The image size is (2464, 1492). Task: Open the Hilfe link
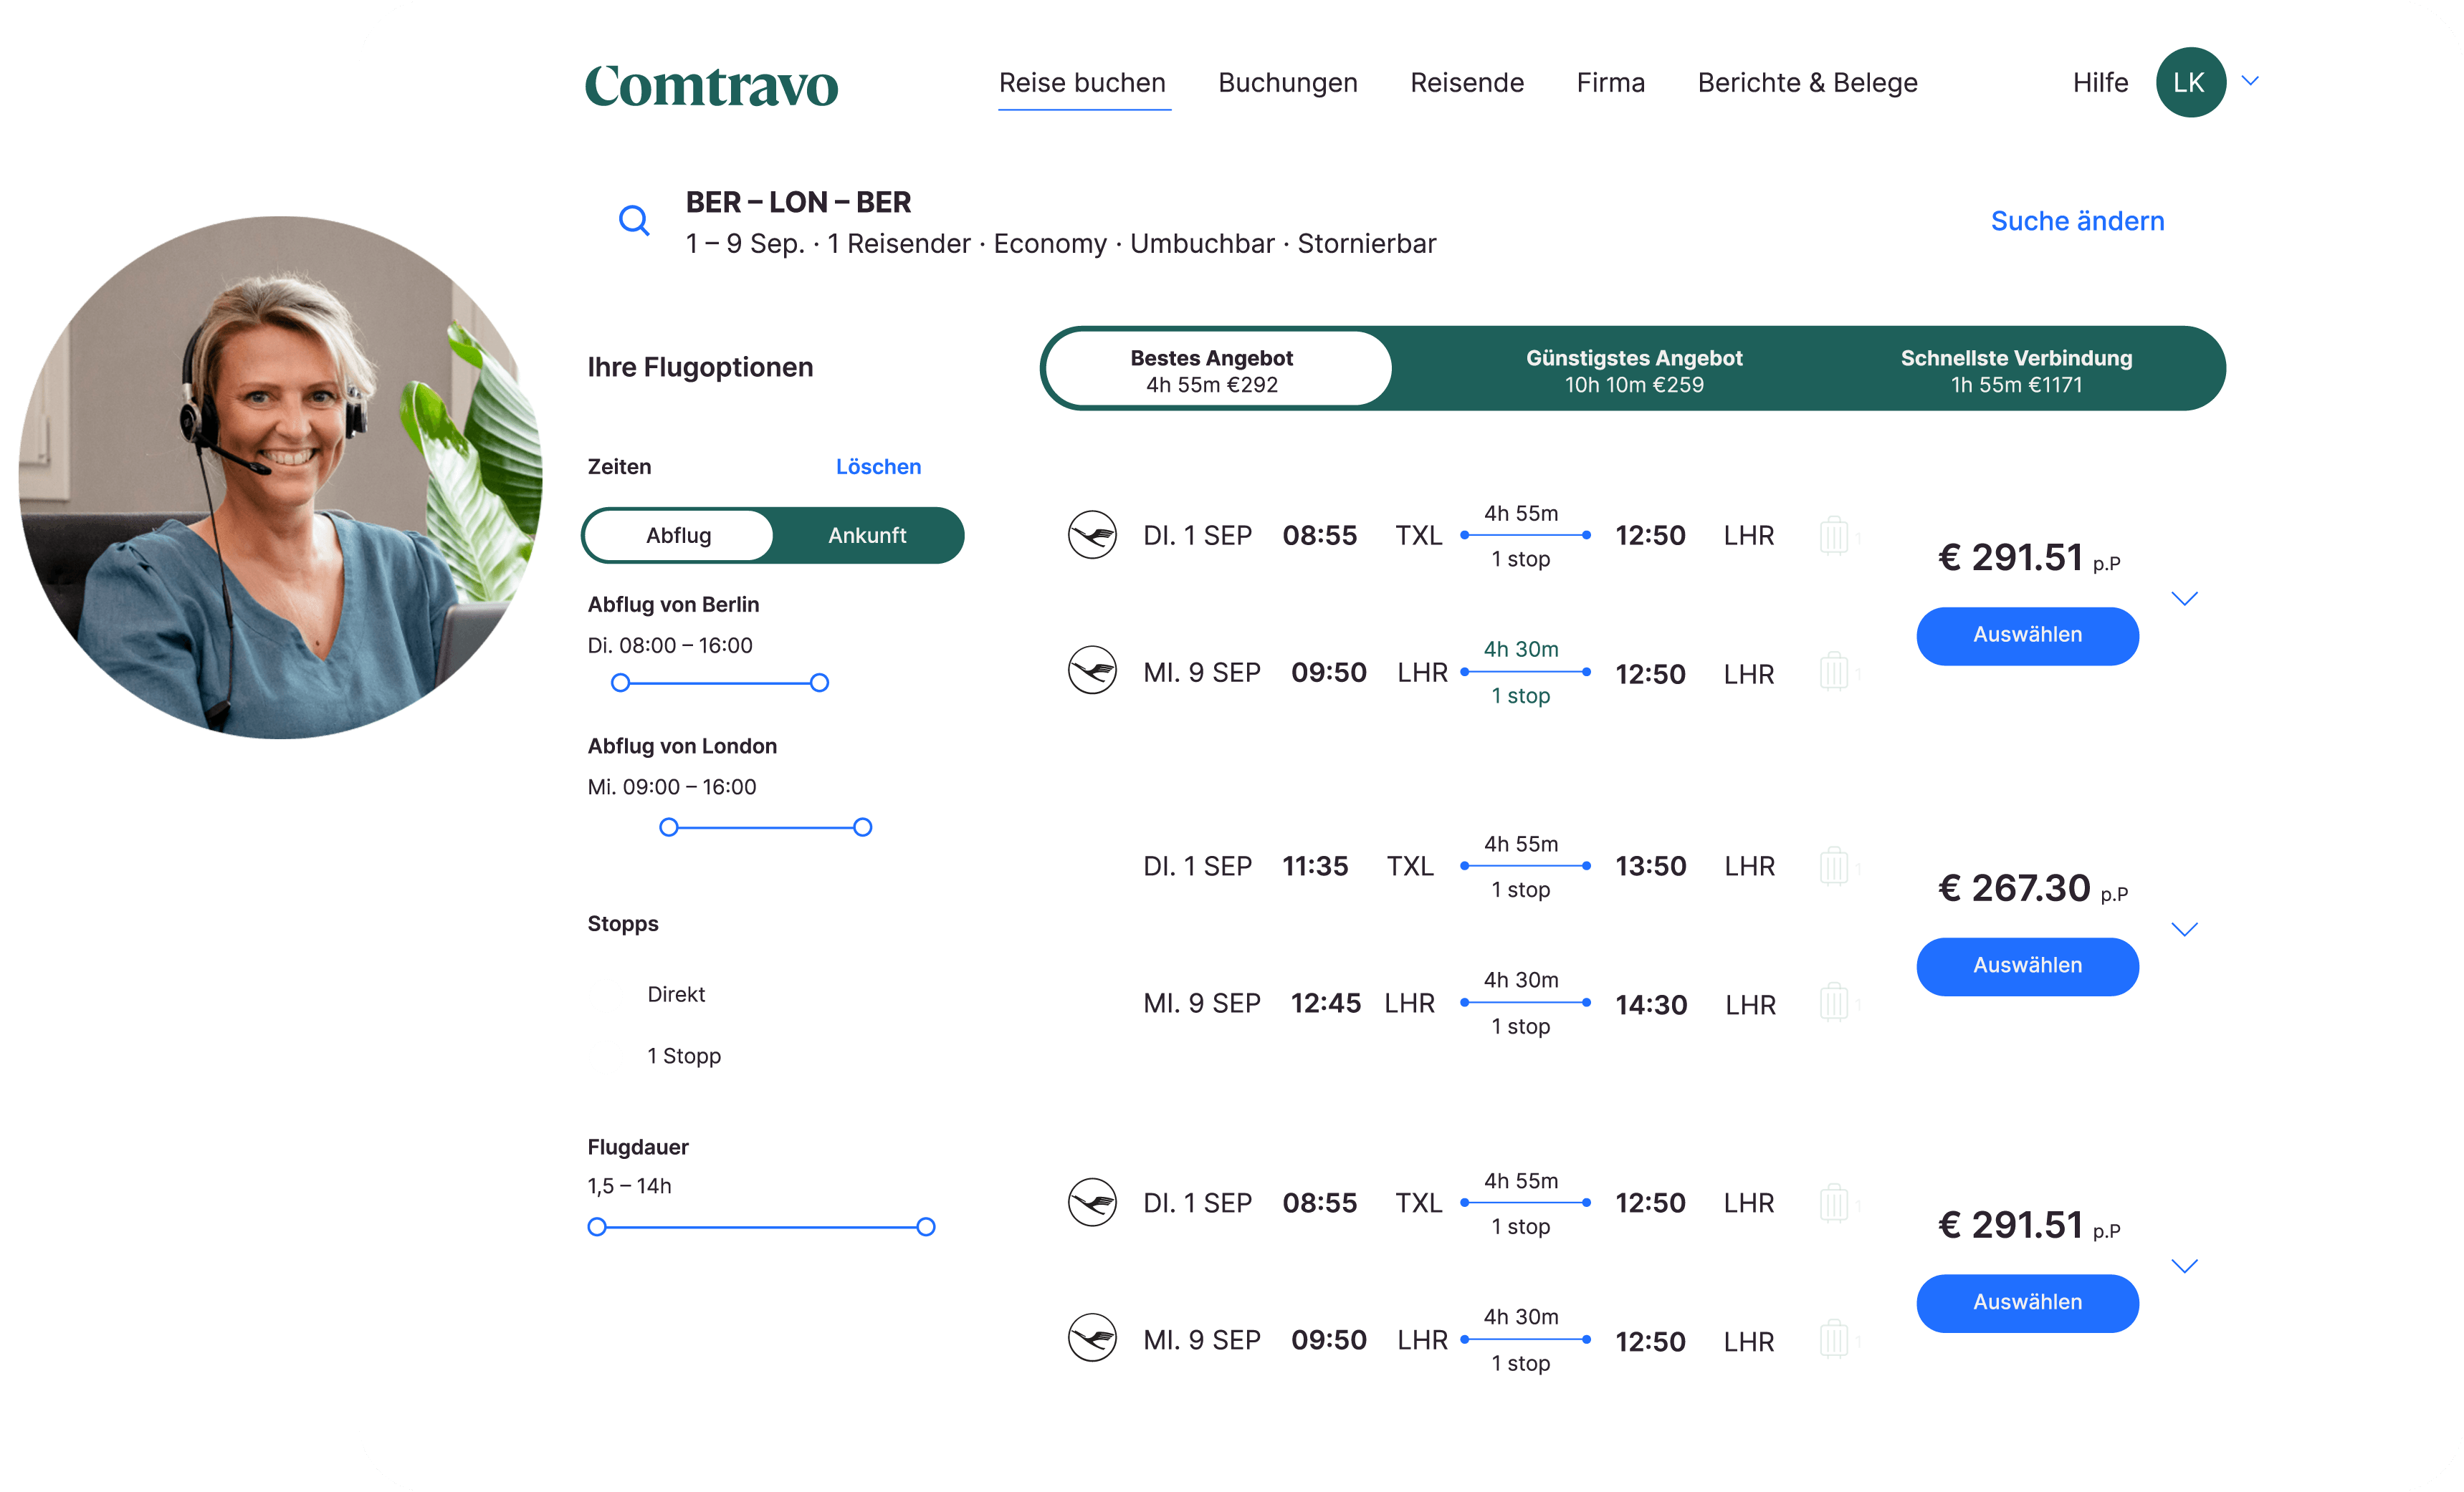[x=2100, y=83]
